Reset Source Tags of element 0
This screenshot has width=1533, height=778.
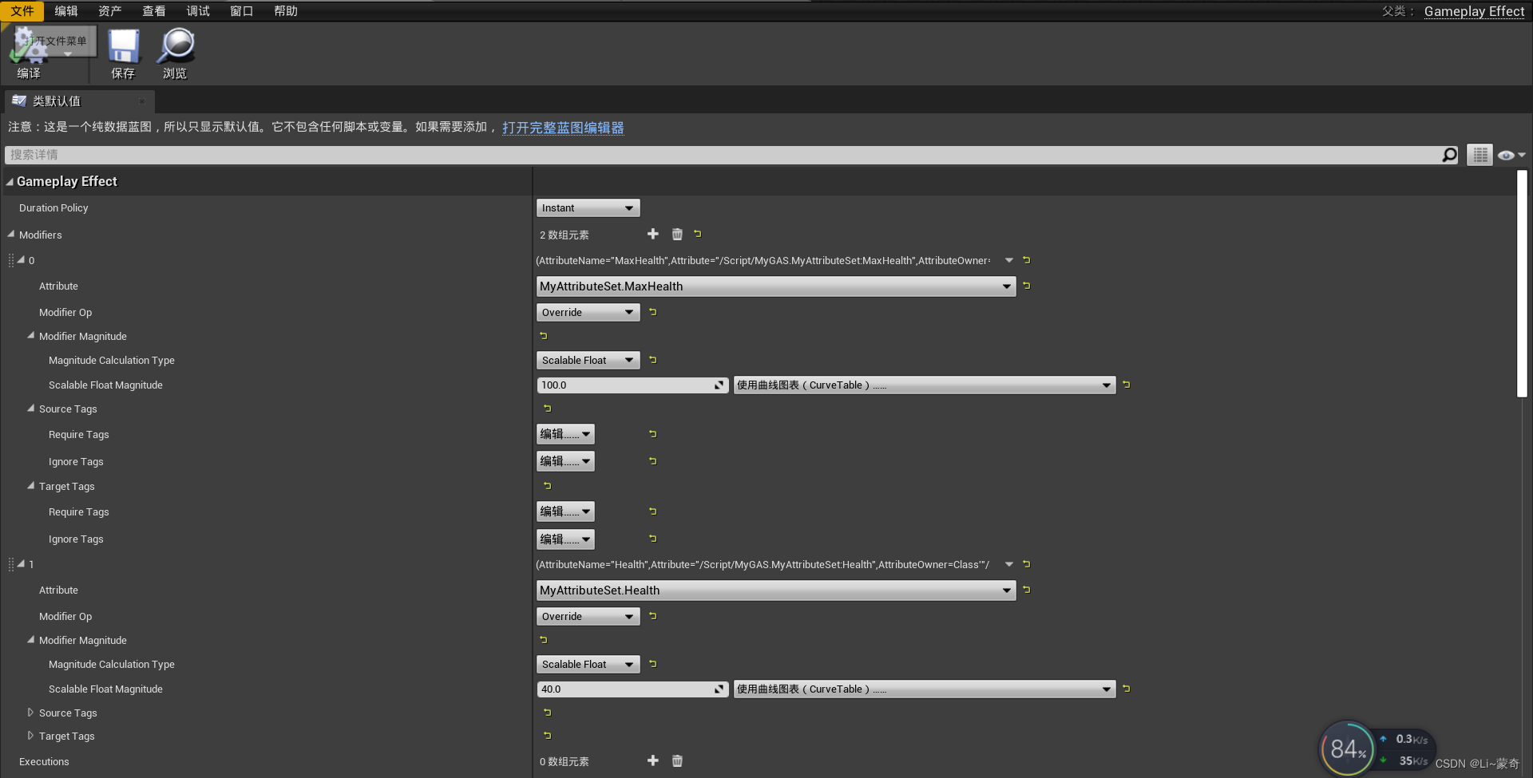[548, 409]
